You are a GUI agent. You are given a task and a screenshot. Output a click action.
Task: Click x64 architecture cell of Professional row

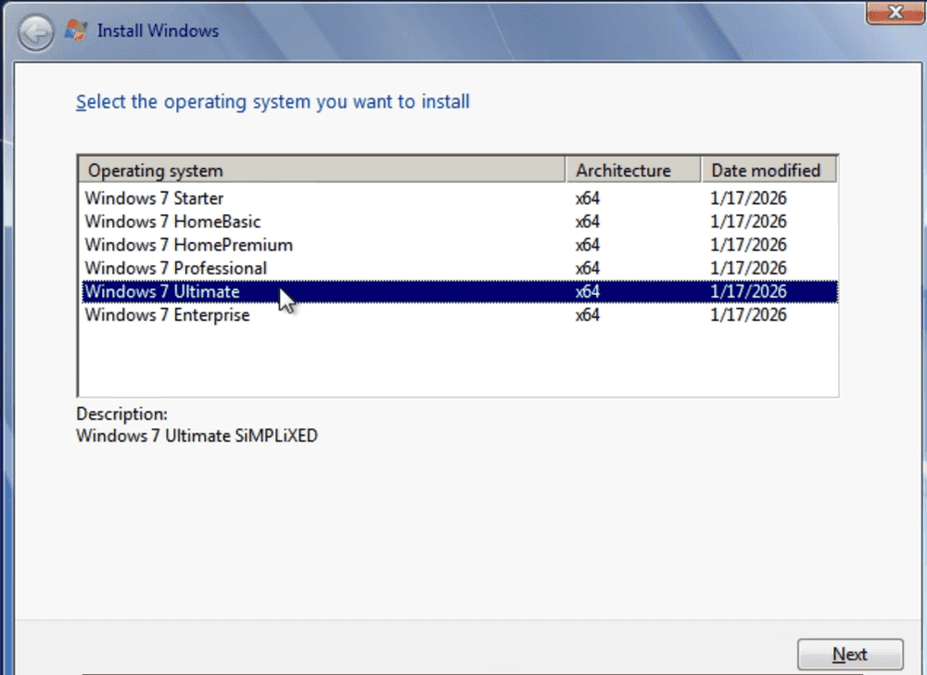588,268
